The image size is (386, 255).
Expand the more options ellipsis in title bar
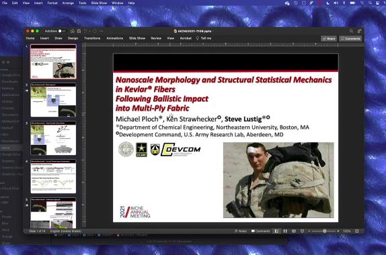[x=101, y=31]
